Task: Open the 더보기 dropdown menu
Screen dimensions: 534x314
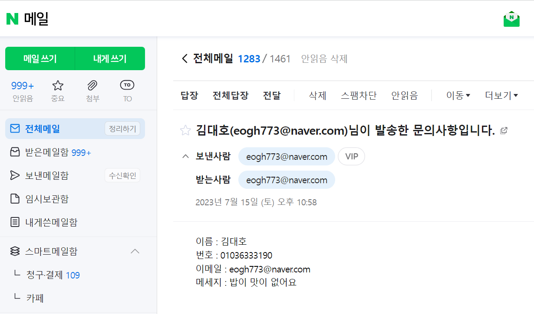Action: tap(501, 96)
